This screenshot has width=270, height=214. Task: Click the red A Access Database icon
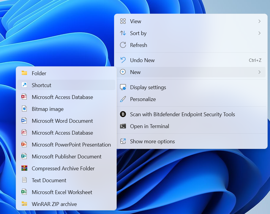pos(24,97)
